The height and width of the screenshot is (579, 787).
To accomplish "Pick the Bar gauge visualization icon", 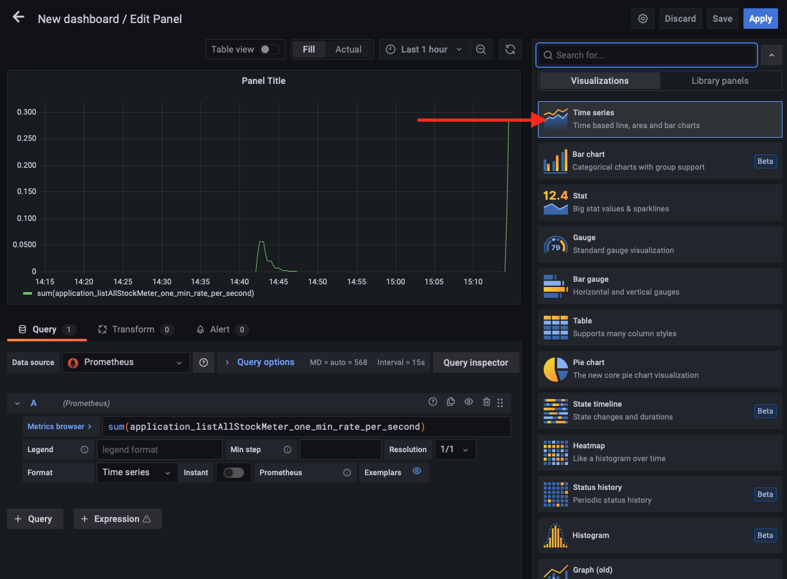I will (556, 286).
